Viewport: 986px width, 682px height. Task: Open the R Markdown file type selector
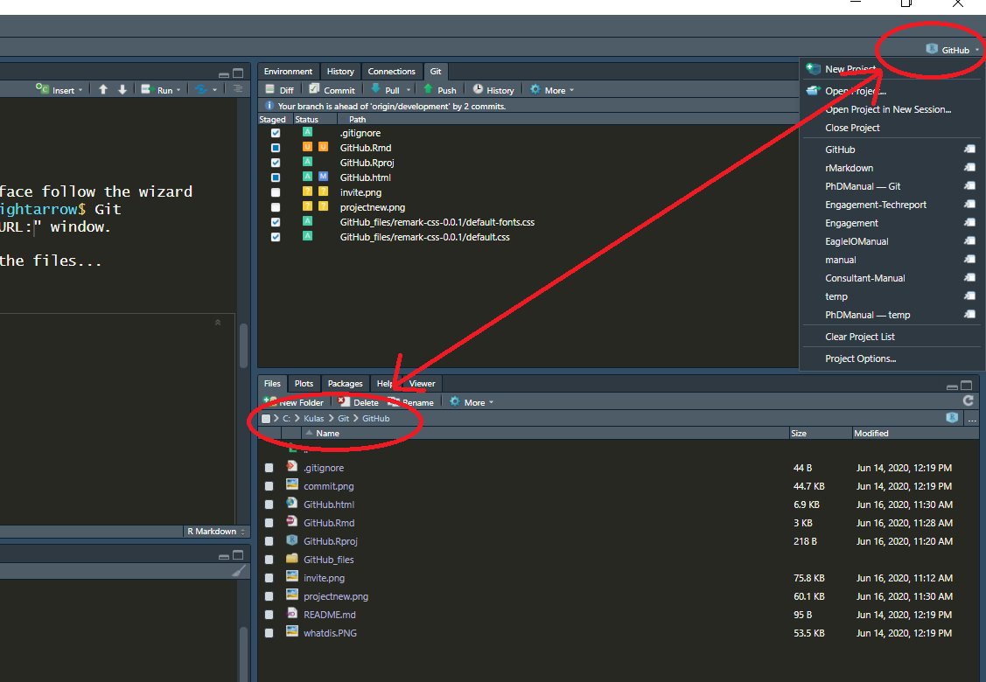217,532
